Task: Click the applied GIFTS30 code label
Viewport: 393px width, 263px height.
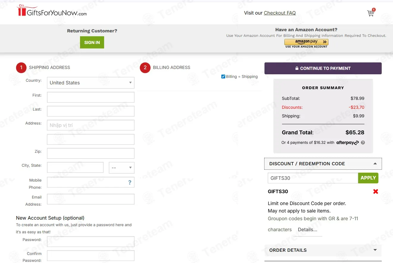Action: [x=278, y=191]
